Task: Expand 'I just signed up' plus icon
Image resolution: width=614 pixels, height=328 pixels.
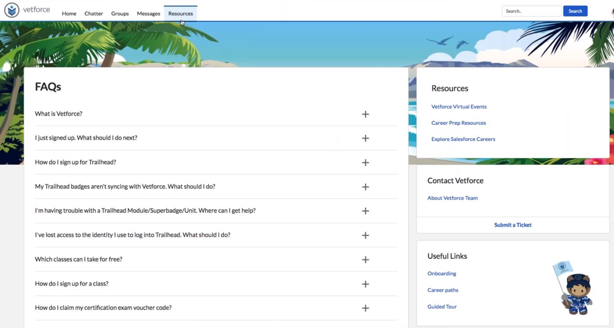Action: tap(365, 138)
